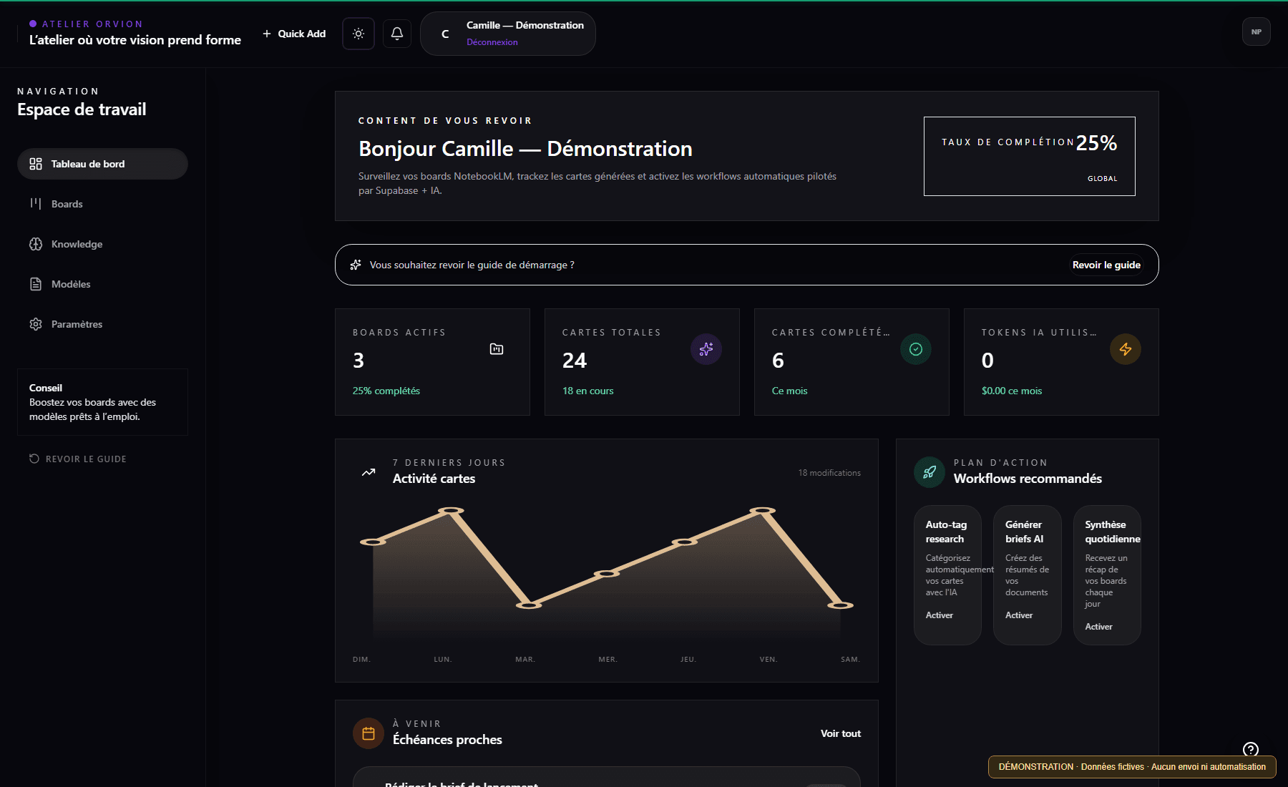Click the Cartes totales sparkle icon
This screenshot has width=1288, height=787.
pyautogui.click(x=706, y=349)
